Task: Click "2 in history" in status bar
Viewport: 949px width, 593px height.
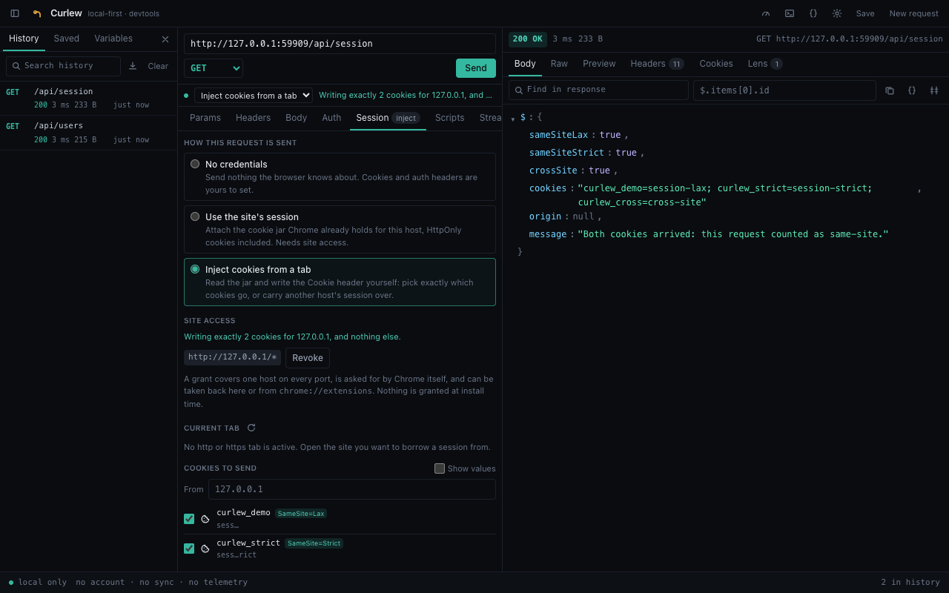Action: tap(910, 583)
